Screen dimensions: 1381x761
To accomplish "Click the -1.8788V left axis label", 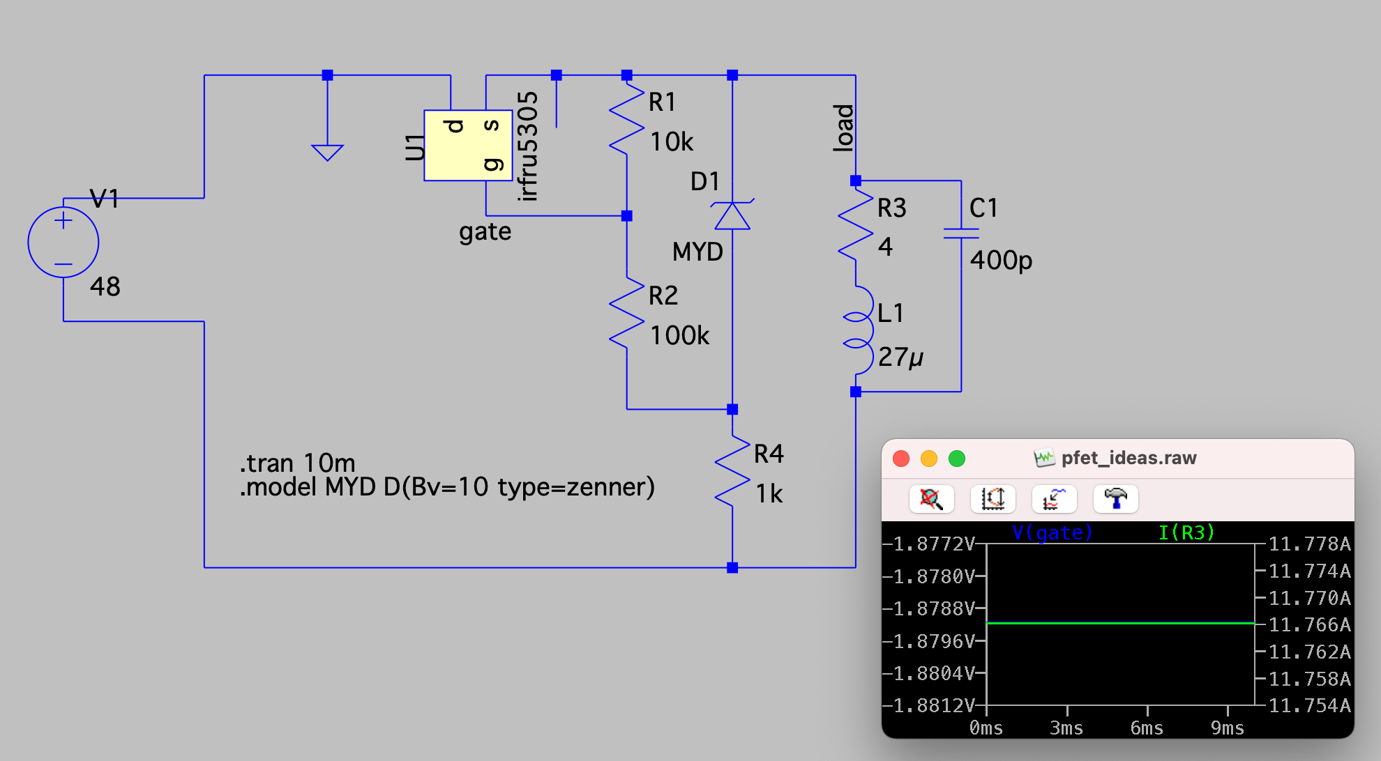I will [928, 609].
